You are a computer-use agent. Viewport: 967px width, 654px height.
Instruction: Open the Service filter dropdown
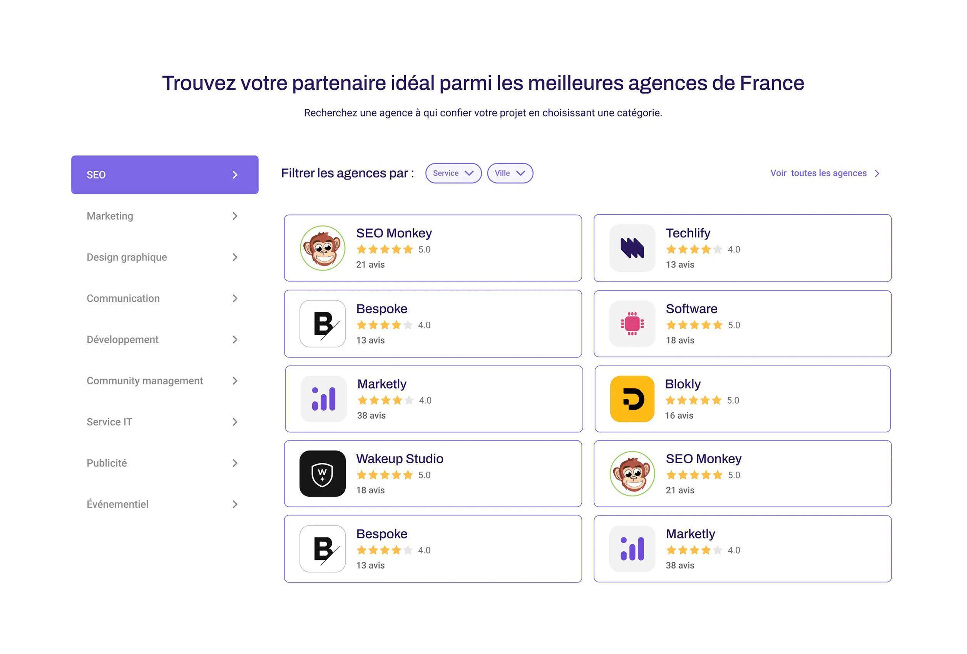(x=453, y=174)
